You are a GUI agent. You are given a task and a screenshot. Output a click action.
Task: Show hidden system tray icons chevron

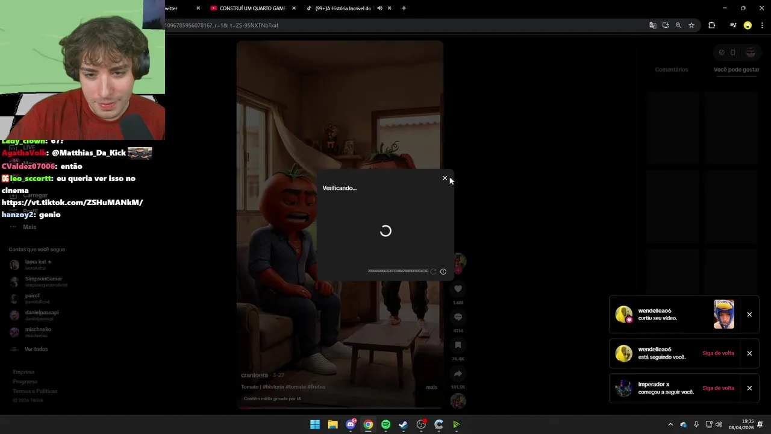pos(670,424)
